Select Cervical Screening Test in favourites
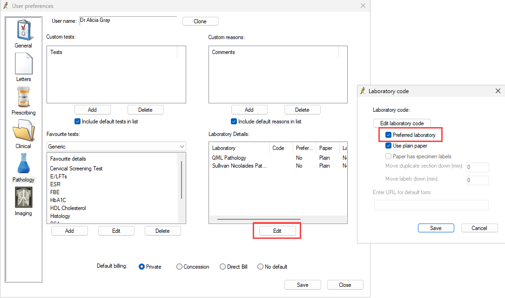Screen dimensions: 505x298 [76, 169]
